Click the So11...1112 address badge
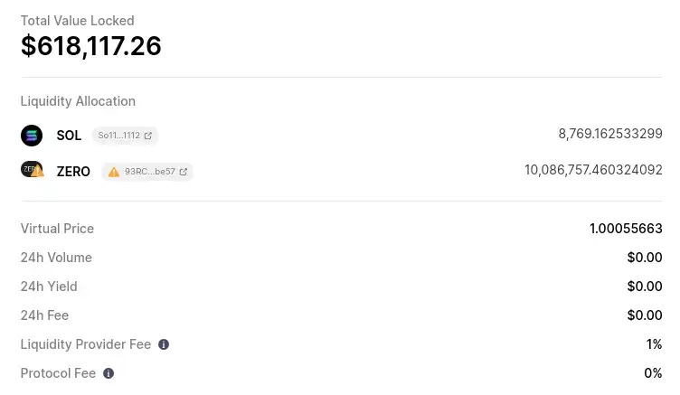Screen dimensions: 680x395 pyautogui.click(x=125, y=136)
